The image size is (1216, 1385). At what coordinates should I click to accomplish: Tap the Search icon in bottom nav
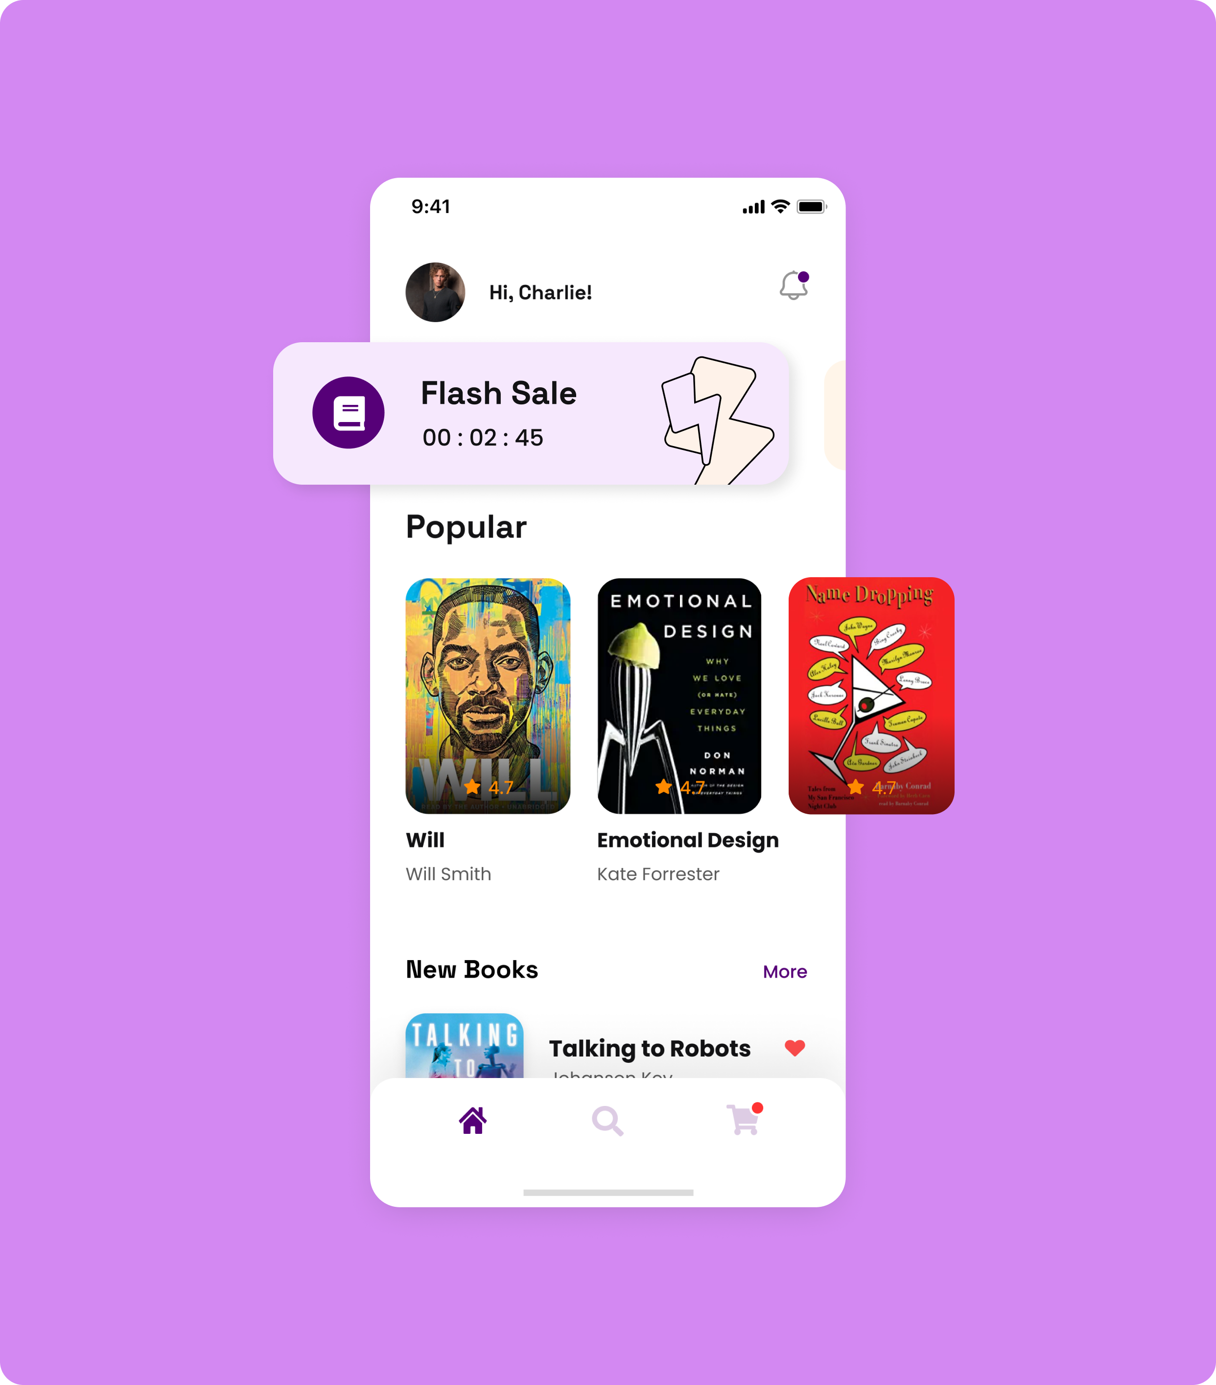tap(608, 1120)
